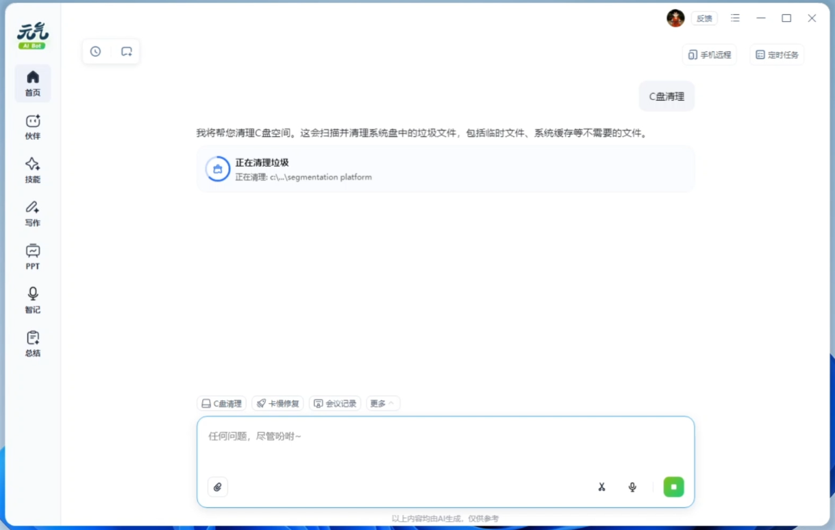The image size is (835, 530).
Task: Click the user avatar picture
Action: pyautogui.click(x=675, y=19)
